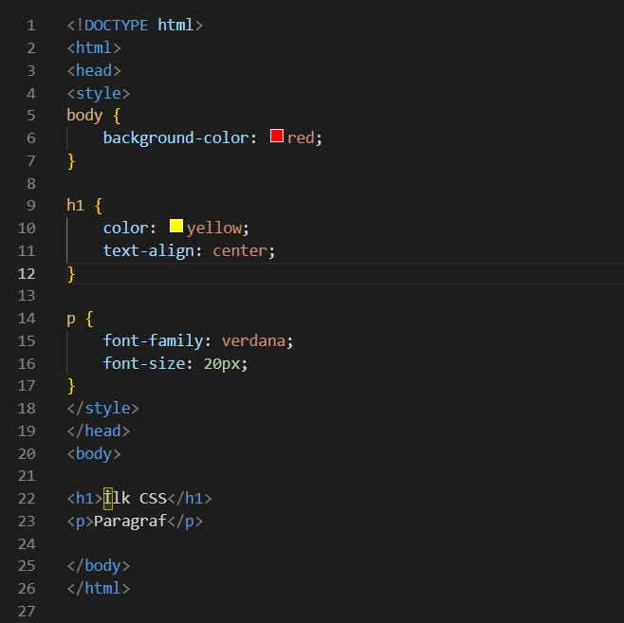Click the background-color property name
624x623 pixels.
[x=175, y=137]
